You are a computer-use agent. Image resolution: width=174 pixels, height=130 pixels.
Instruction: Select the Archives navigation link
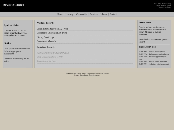point(93,14)
